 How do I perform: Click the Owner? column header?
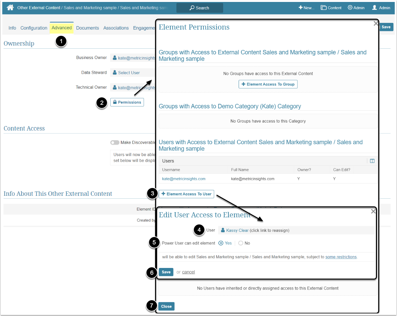coord(304,170)
